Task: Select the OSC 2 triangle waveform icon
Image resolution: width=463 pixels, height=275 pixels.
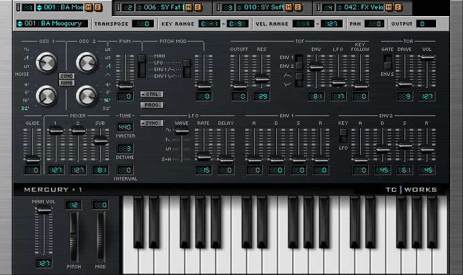Action: 108,75
